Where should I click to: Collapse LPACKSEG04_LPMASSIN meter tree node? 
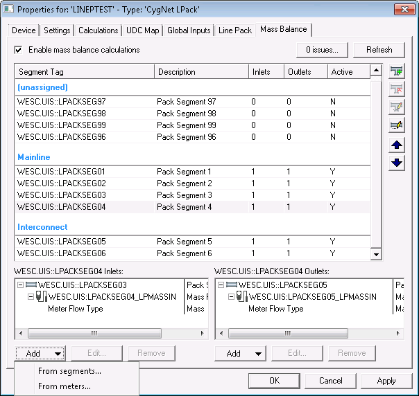[31, 296]
